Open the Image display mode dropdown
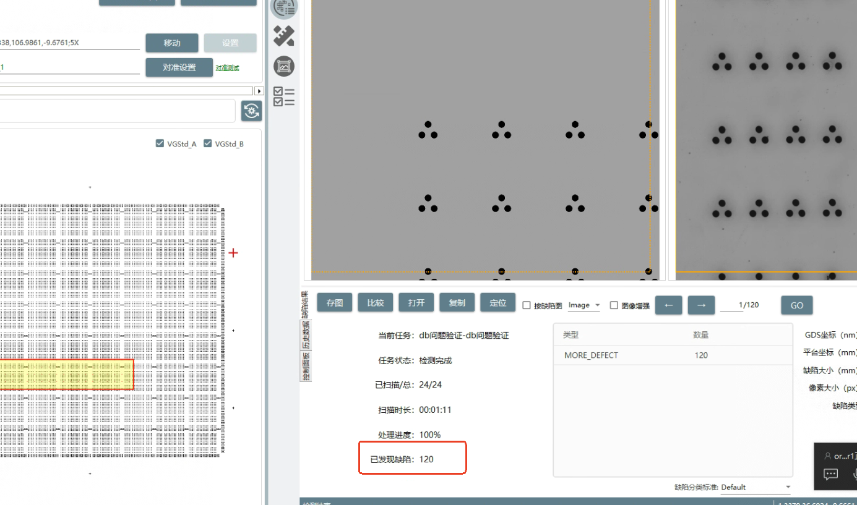The height and width of the screenshot is (505, 857). click(584, 305)
